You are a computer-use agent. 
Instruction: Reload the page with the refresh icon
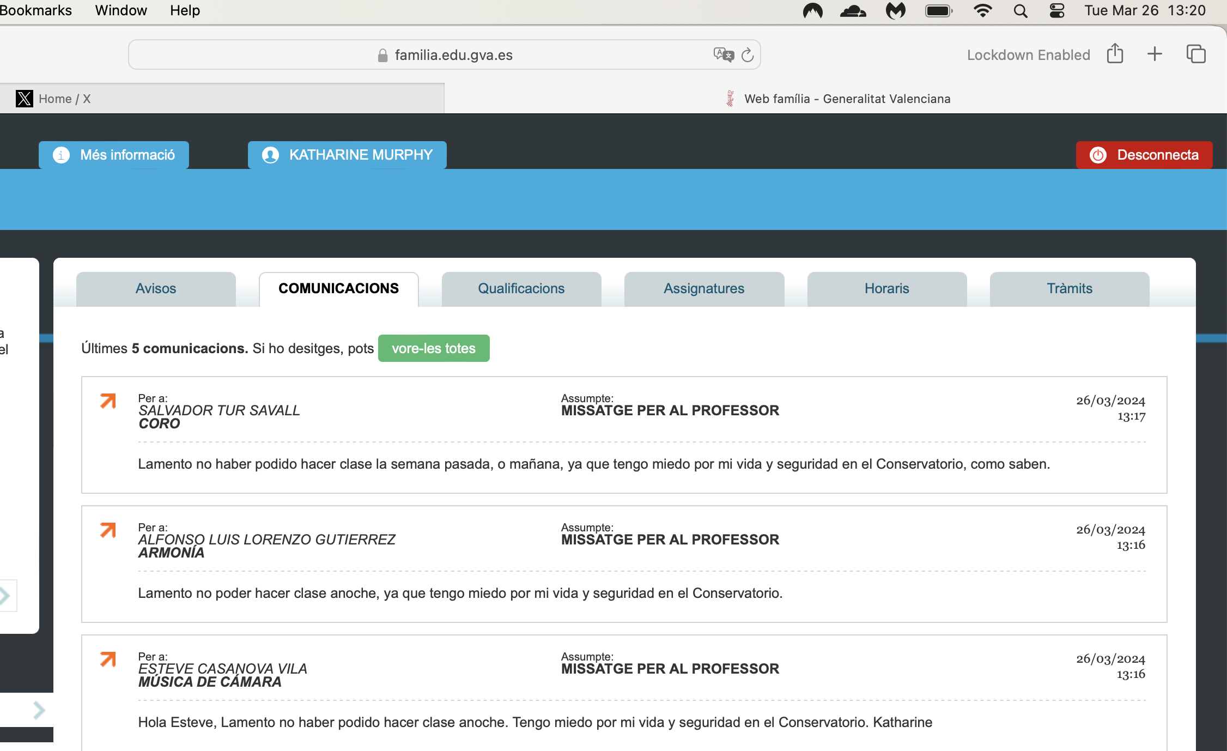[x=748, y=54]
